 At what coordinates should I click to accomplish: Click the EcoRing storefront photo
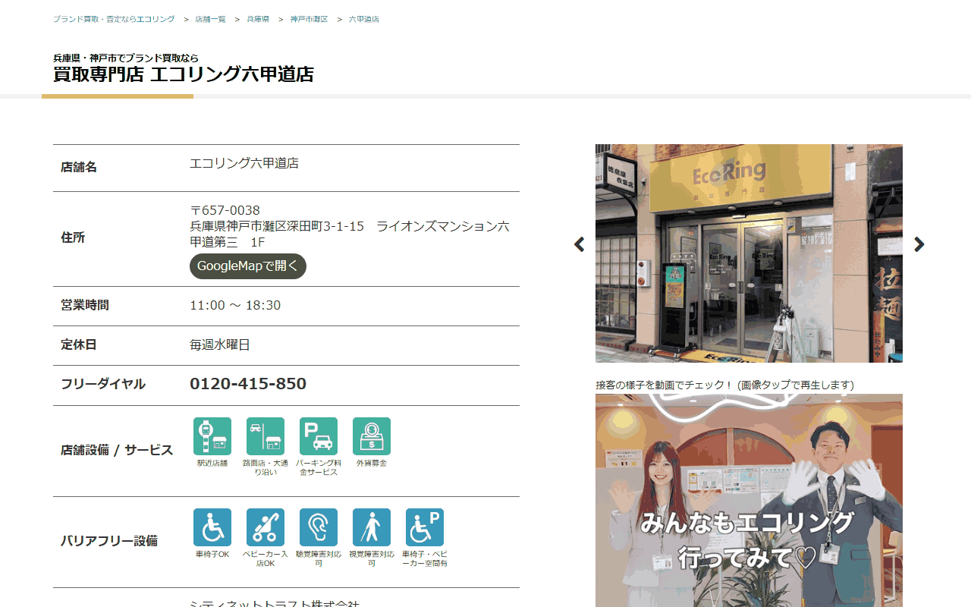tap(749, 253)
